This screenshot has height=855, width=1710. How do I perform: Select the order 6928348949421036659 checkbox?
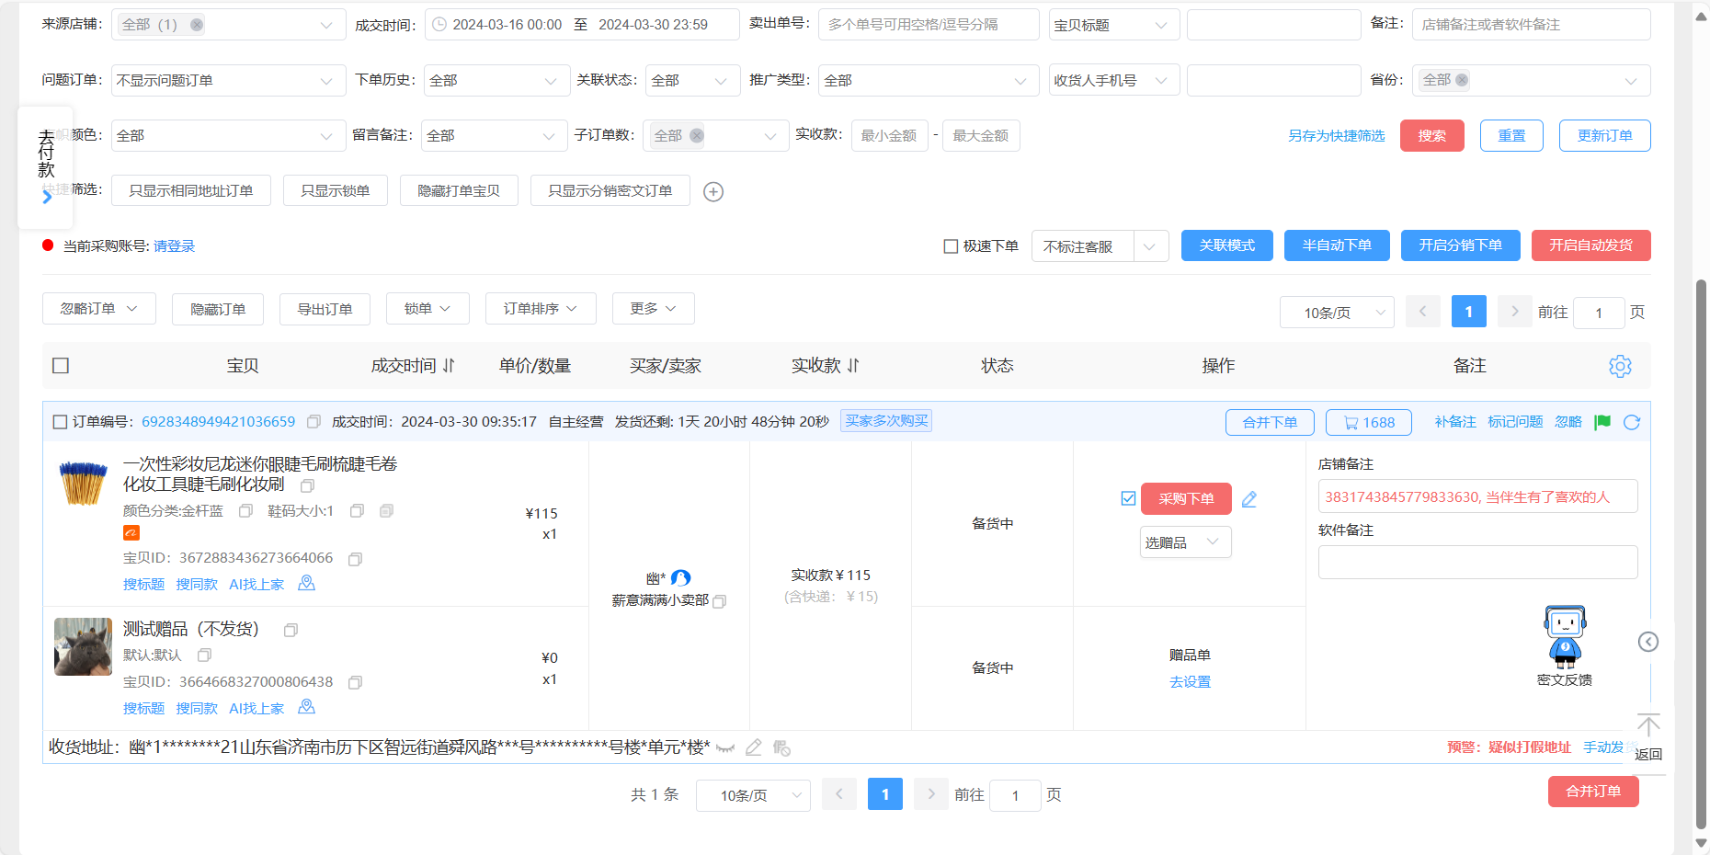pyautogui.click(x=60, y=422)
